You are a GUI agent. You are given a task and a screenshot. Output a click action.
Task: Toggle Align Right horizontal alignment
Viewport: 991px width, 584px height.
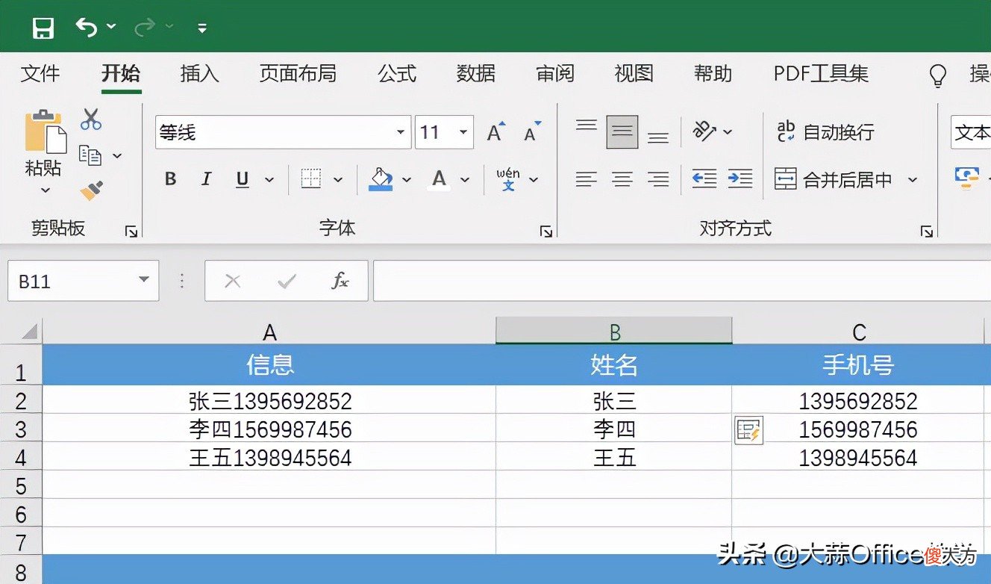click(658, 179)
